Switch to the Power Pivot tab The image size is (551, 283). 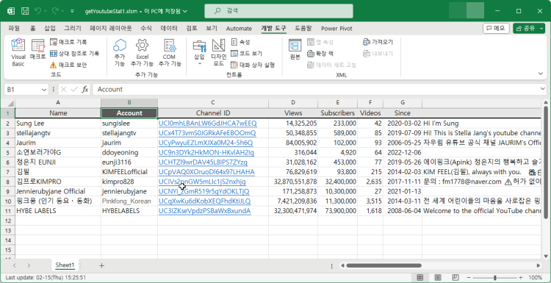[336, 29]
